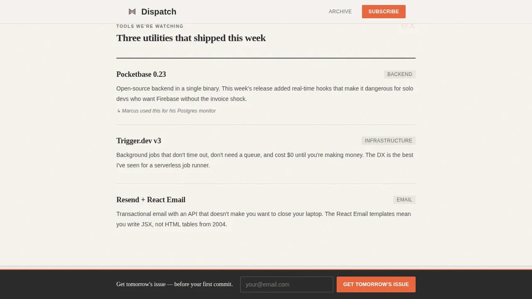The height and width of the screenshot is (299, 532).
Task: Open the Archive navigation link
Action: (340, 12)
